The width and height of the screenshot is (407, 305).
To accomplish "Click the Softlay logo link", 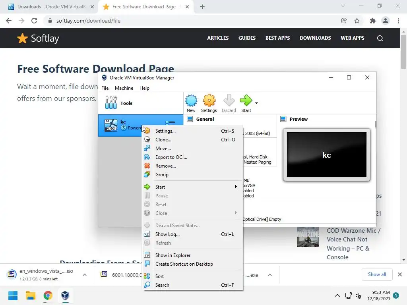I will coord(38,39).
